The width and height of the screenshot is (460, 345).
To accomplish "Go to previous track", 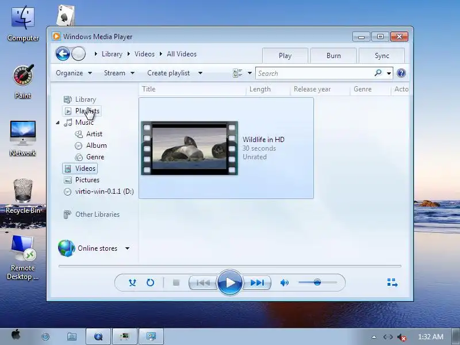I will point(203,282).
